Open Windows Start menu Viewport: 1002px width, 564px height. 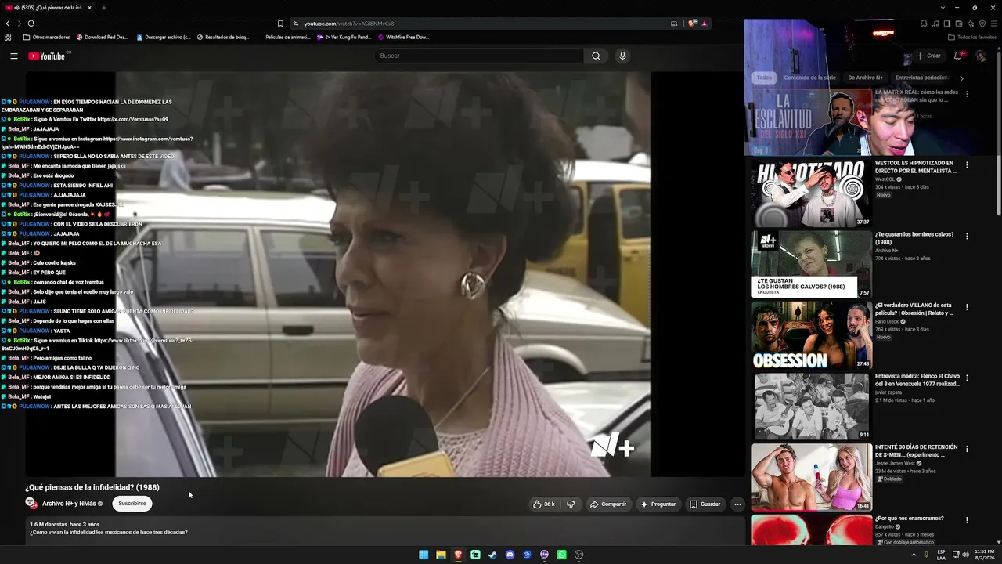click(x=424, y=555)
